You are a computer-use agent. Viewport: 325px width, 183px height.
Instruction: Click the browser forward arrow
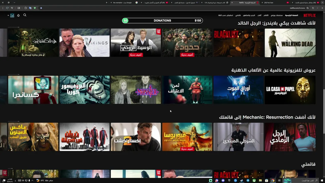[318, 8]
